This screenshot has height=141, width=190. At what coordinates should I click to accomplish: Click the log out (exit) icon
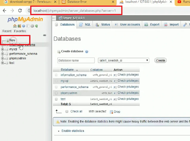pos(19,26)
